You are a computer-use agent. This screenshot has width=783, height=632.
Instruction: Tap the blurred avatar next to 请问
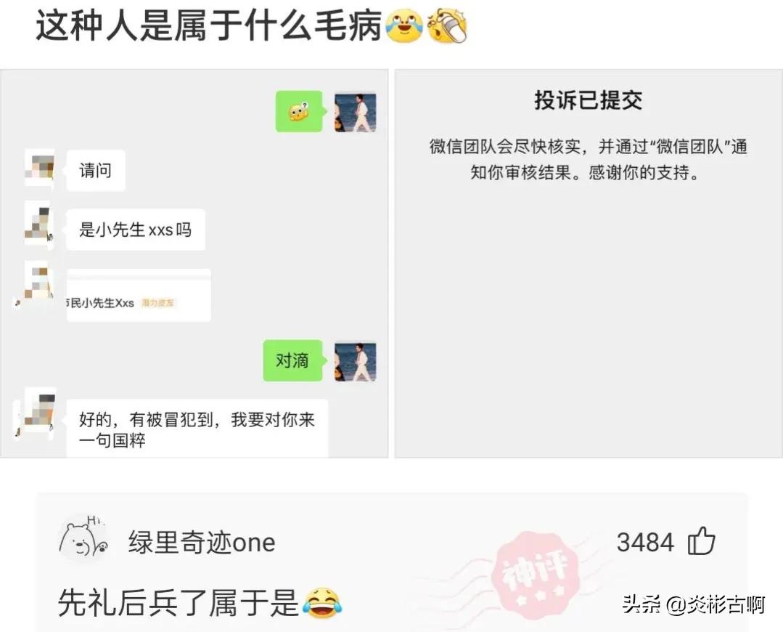click(x=39, y=168)
